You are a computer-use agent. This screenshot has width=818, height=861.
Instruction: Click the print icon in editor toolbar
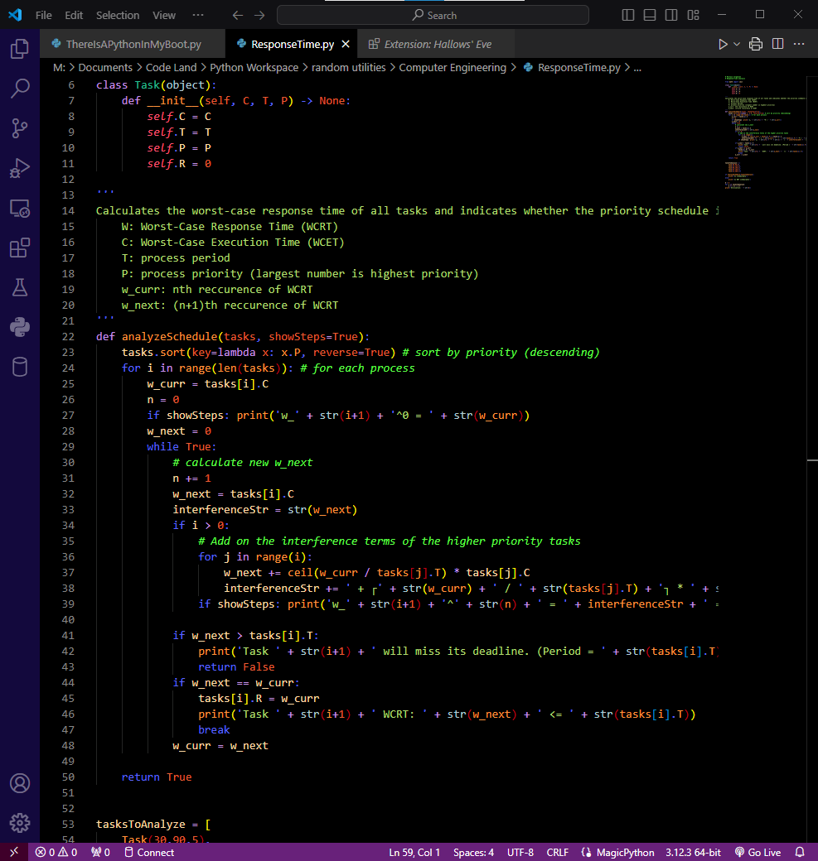(756, 44)
